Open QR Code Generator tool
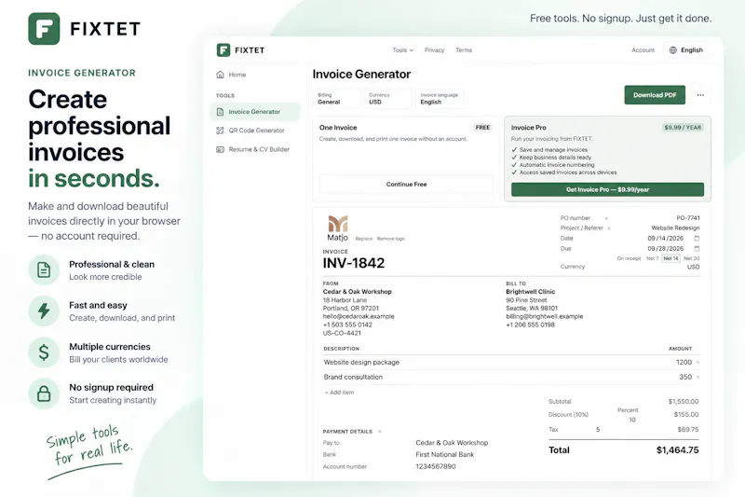 point(255,131)
